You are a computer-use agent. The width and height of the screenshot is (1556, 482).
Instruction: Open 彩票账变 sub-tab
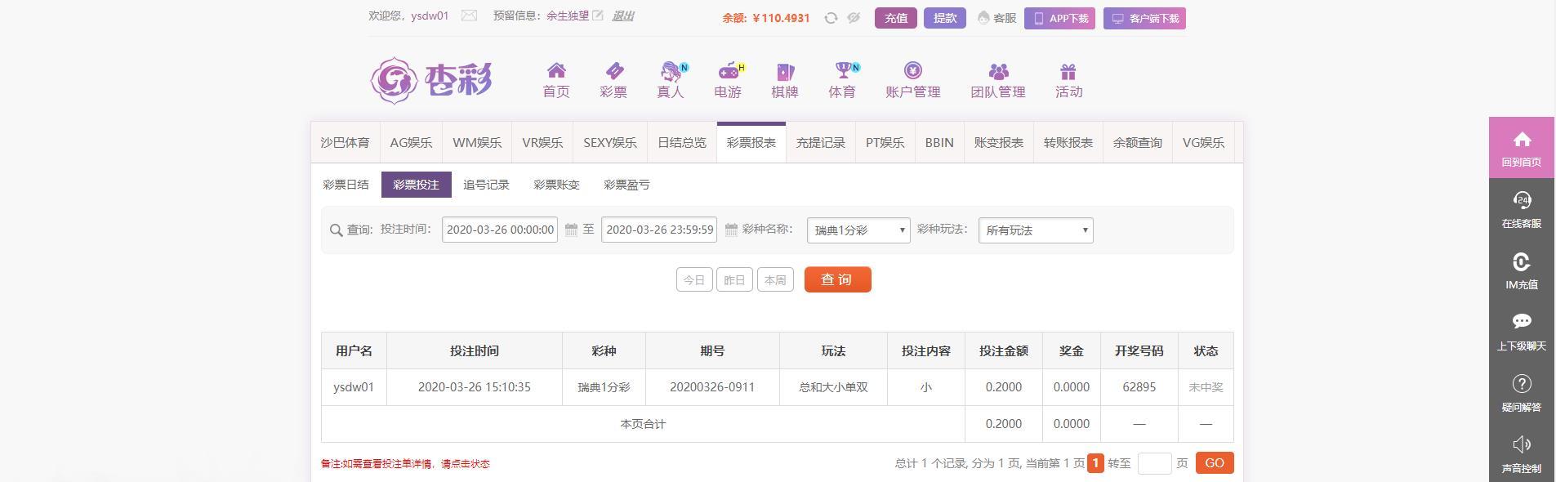pyautogui.click(x=557, y=185)
